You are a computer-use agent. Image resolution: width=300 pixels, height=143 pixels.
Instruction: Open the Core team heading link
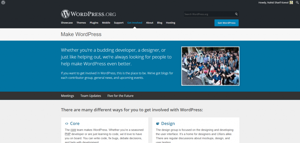tap(75, 123)
